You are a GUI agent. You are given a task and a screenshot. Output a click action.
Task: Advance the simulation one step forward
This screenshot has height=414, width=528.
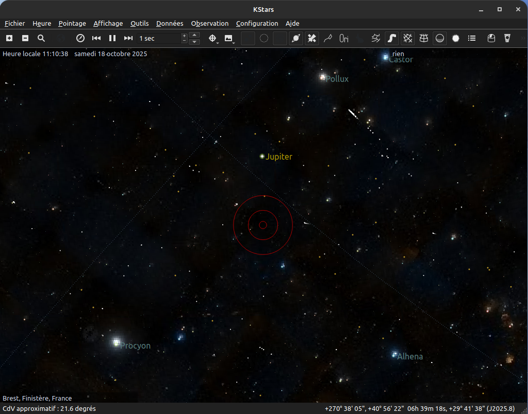tap(128, 38)
